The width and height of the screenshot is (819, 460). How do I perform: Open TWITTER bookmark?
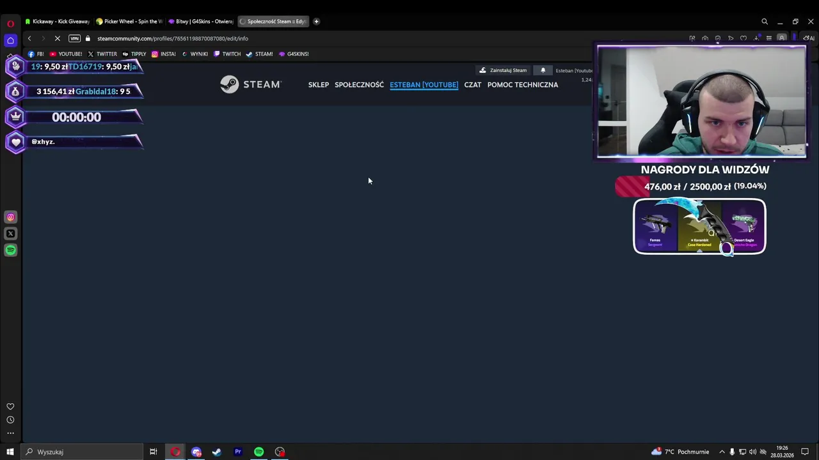[102, 54]
